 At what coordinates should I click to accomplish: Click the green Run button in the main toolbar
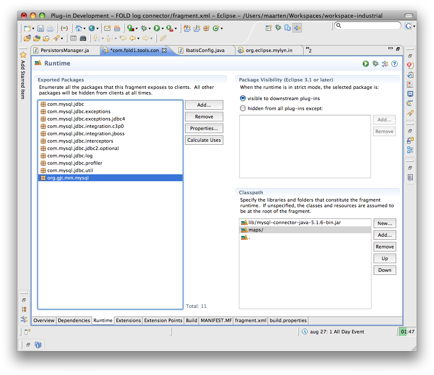pyautogui.click(x=157, y=28)
